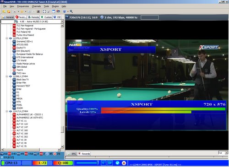Select DW (Deutsch) channel
Viewport: 229px width, 167px height.
23,51
